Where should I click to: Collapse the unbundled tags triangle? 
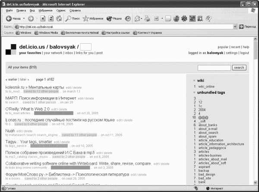pos(194,93)
